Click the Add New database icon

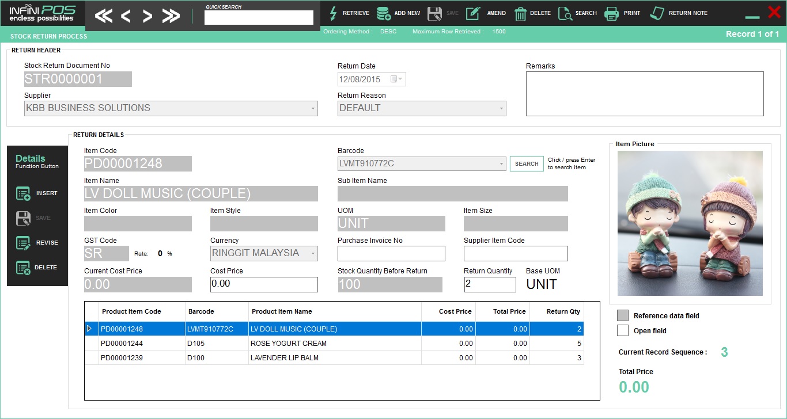click(383, 13)
